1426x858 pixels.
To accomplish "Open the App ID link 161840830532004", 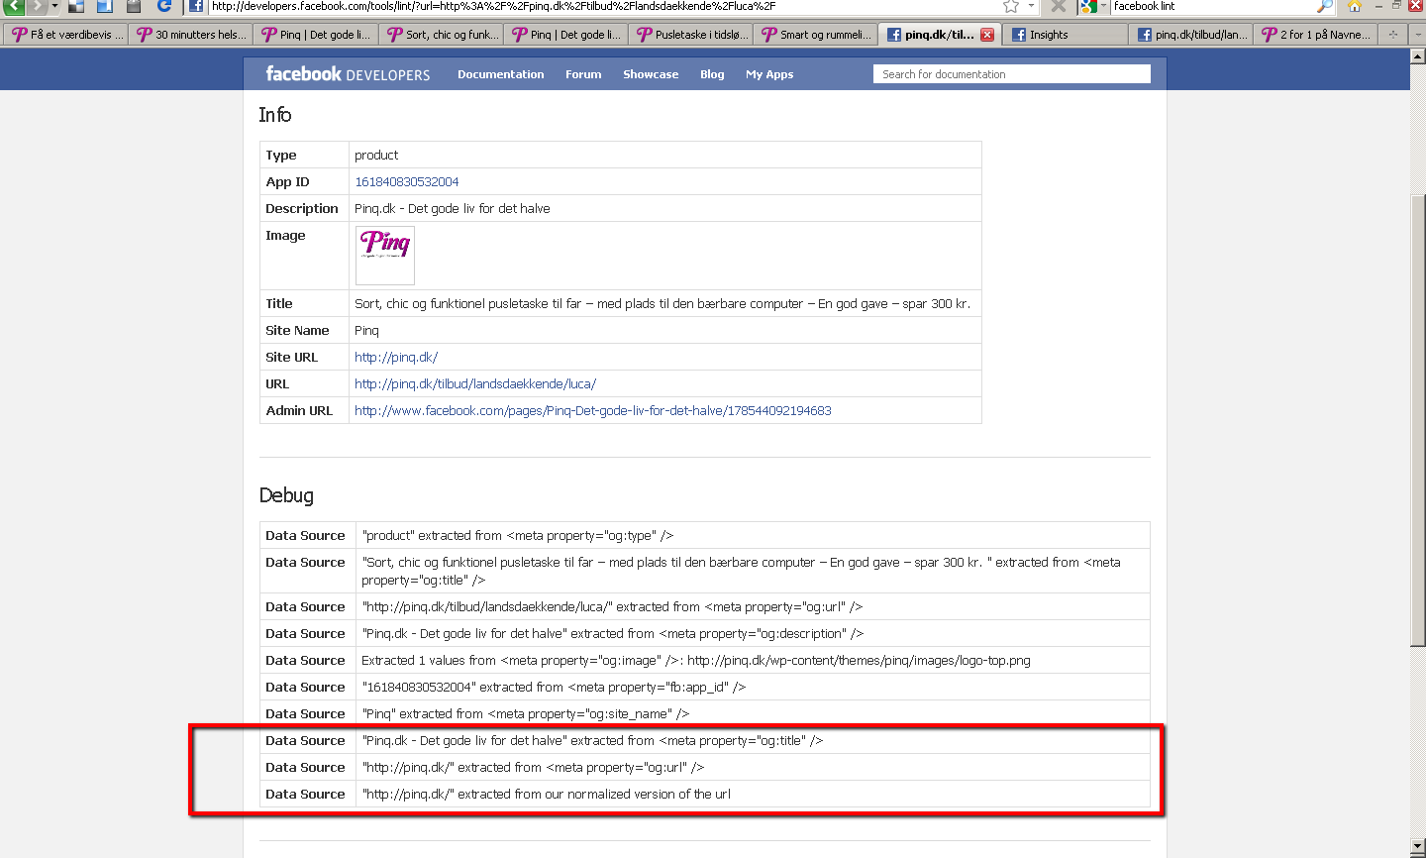I will click(406, 182).
